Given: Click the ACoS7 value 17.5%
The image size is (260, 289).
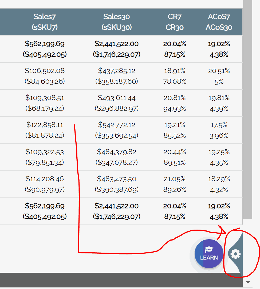Looking at the screenshot, I should 219,125.
